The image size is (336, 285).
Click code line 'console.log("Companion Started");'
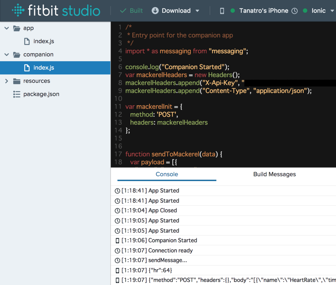tap(177, 67)
